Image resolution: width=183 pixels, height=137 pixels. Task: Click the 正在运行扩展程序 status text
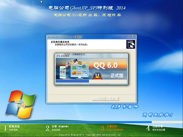point(115,130)
